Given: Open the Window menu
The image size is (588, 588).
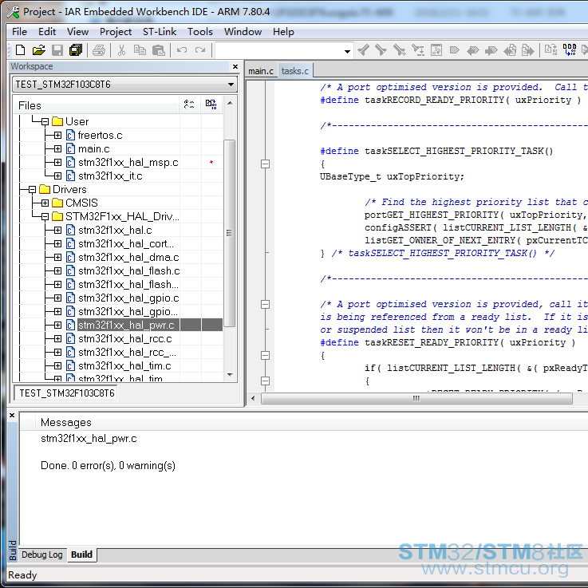Looking at the screenshot, I should tap(243, 31).
